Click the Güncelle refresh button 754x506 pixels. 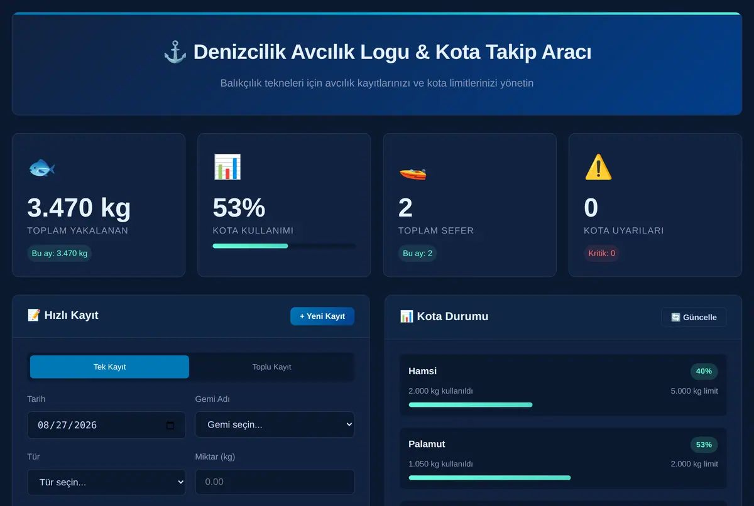click(694, 317)
